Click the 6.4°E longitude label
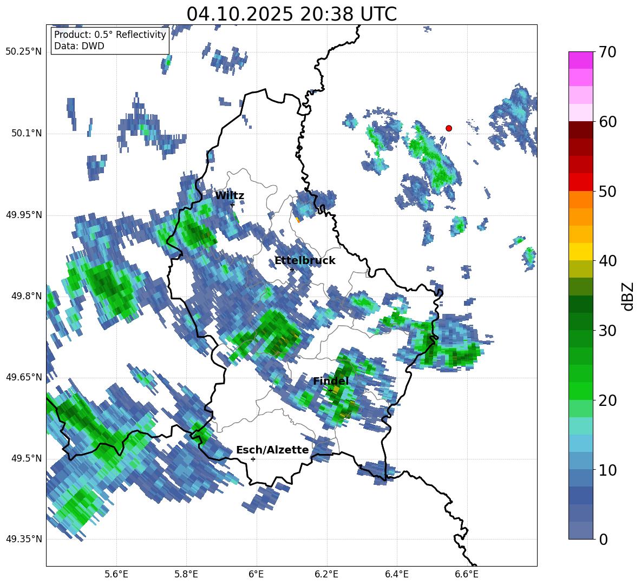This screenshot has width=641, height=585. pyautogui.click(x=396, y=574)
